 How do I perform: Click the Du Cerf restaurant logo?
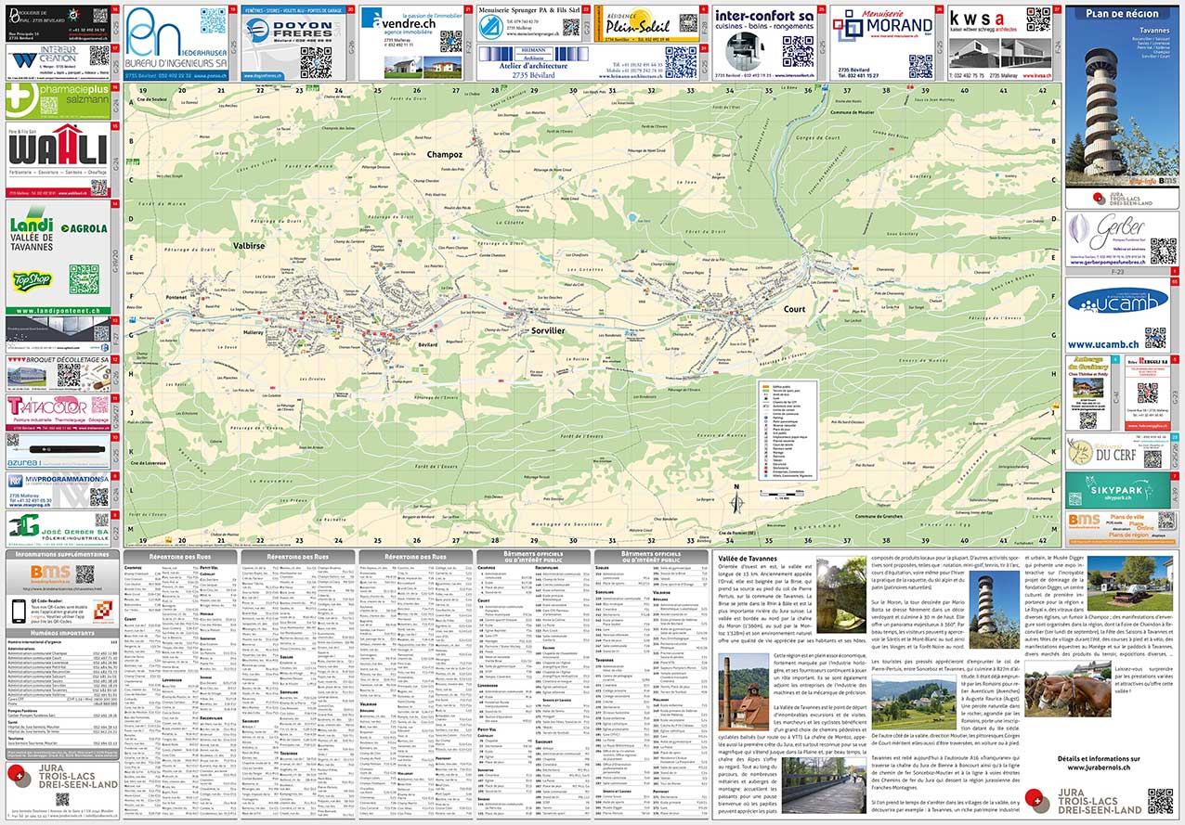1103,452
